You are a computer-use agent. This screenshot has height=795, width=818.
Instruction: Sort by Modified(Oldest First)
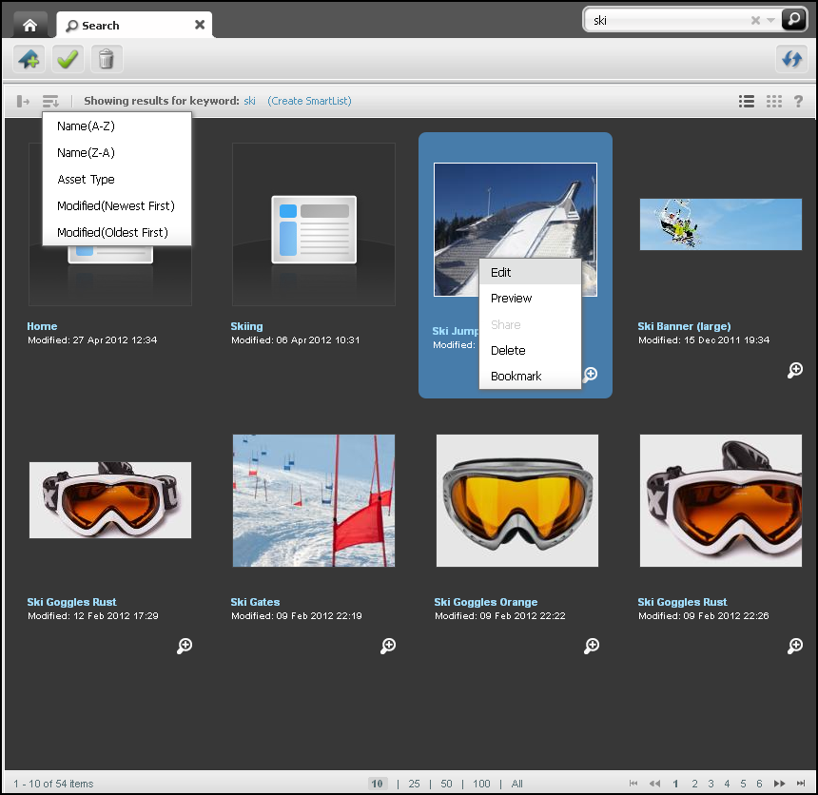[117, 233]
